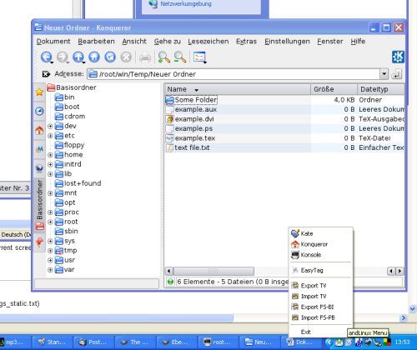Sort by Name column header
This screenshot has width=417, height=350.
[x=238, y=89]
